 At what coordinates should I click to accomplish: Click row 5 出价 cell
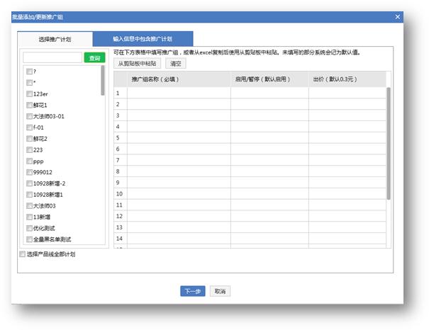click(x=347, y=137)
